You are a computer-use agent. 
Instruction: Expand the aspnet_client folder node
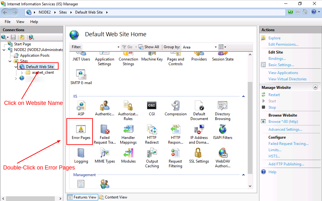coord(22,72)
